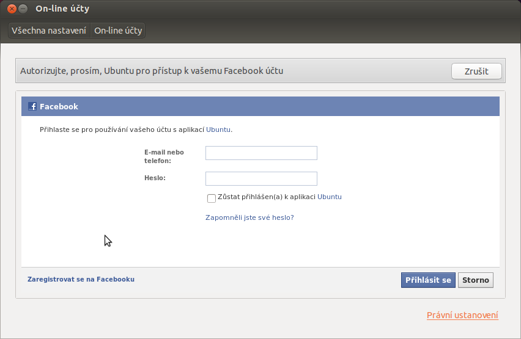The height and width of the screenshot is (339, 521).
Task: Focus the Heslo password field
Action: (x=261, y=178)
